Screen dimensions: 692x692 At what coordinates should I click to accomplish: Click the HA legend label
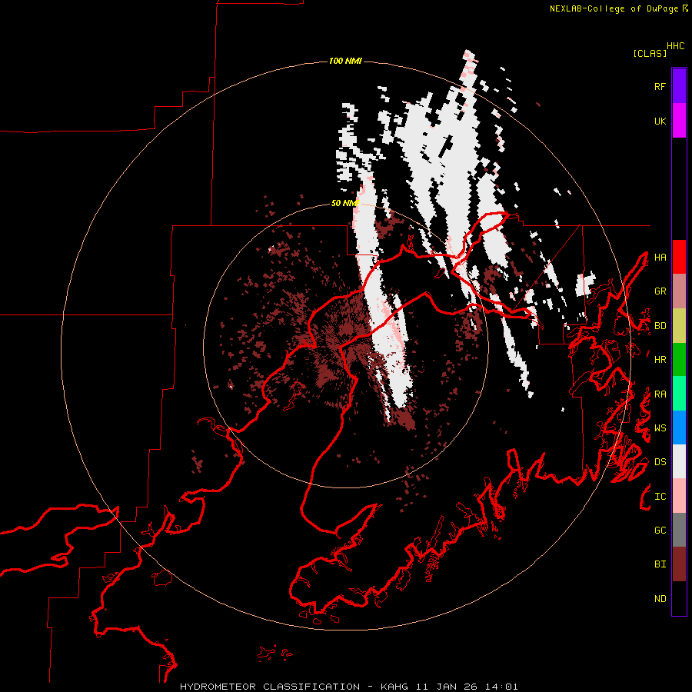660,258
